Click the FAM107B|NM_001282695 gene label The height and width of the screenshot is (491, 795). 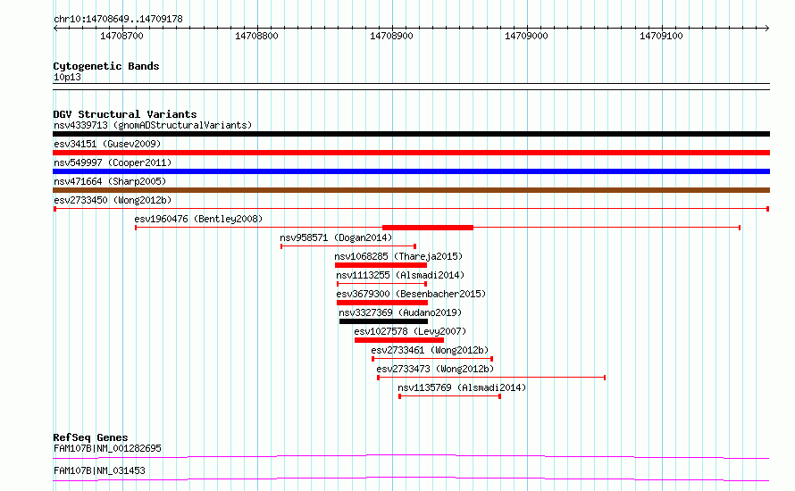point(107,448)
